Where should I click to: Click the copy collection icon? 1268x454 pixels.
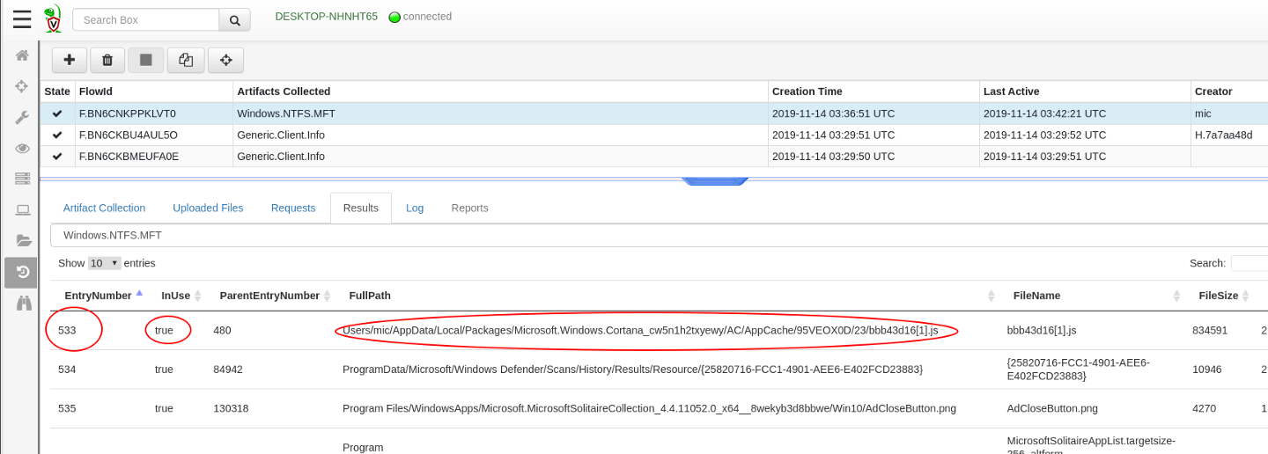click(186, 60)
